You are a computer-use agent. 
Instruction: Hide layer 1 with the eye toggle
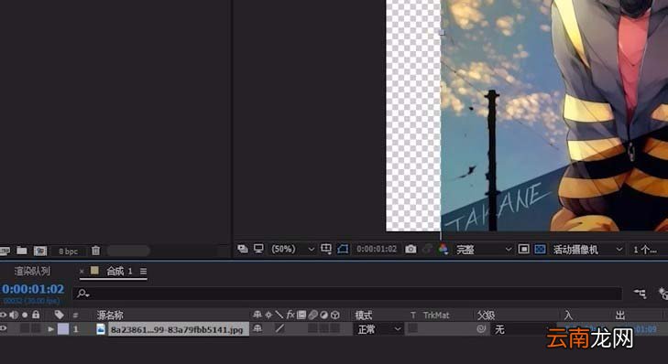(x=4, y=328)
